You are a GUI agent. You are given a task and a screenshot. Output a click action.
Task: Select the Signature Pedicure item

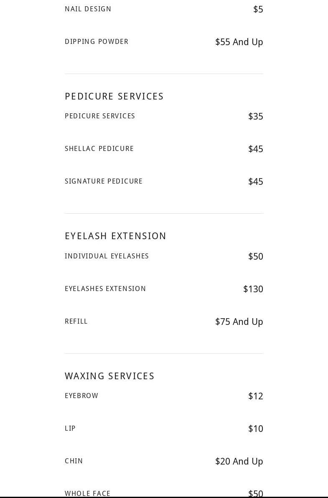point(104,181)
